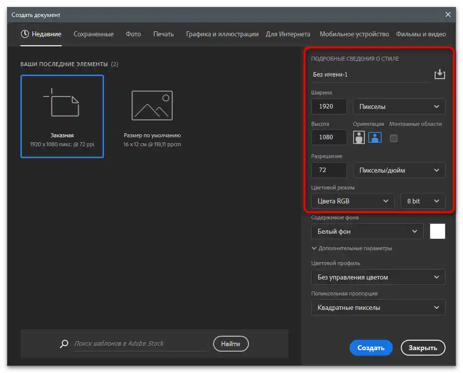Enable the Монтажные области checkbox
Screen dimensions: 463x373
pos(394,138)
